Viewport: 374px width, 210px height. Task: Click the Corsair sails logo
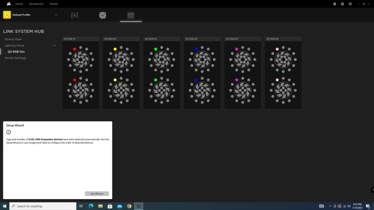[x=8, y=4]
